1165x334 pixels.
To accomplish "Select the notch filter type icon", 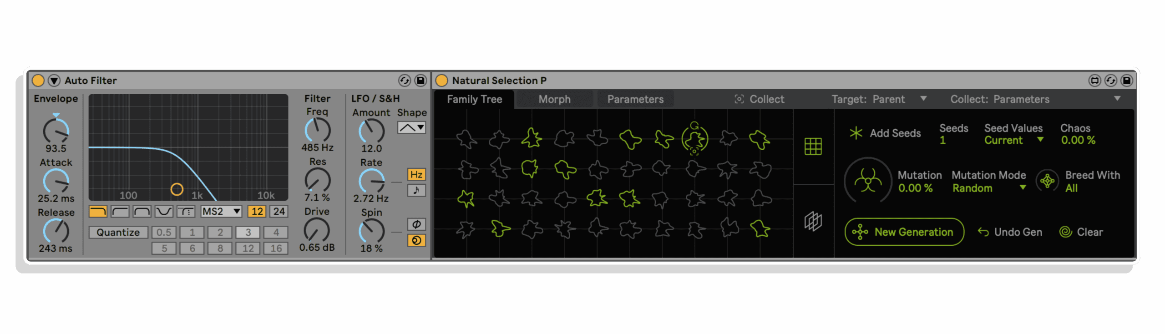I will pyautogui.click(x=164, y=211).
